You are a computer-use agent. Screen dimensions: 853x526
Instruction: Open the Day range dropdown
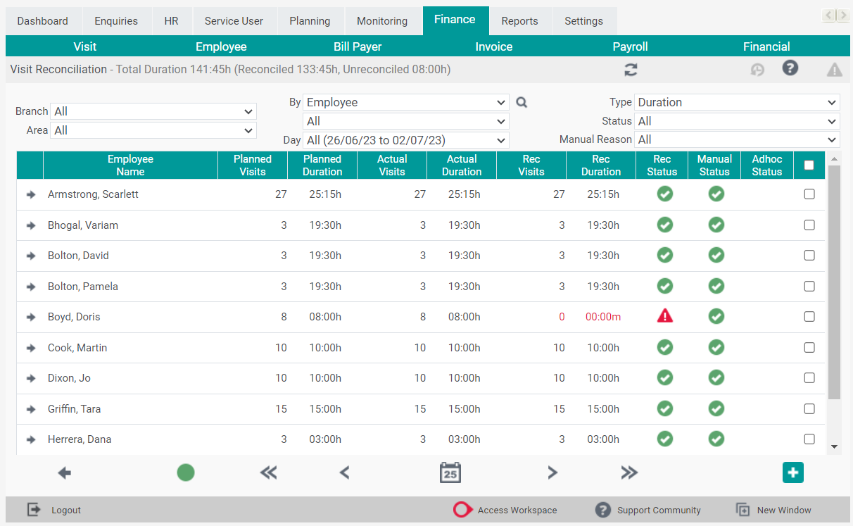pyautogui.click(x=405, y=140)
